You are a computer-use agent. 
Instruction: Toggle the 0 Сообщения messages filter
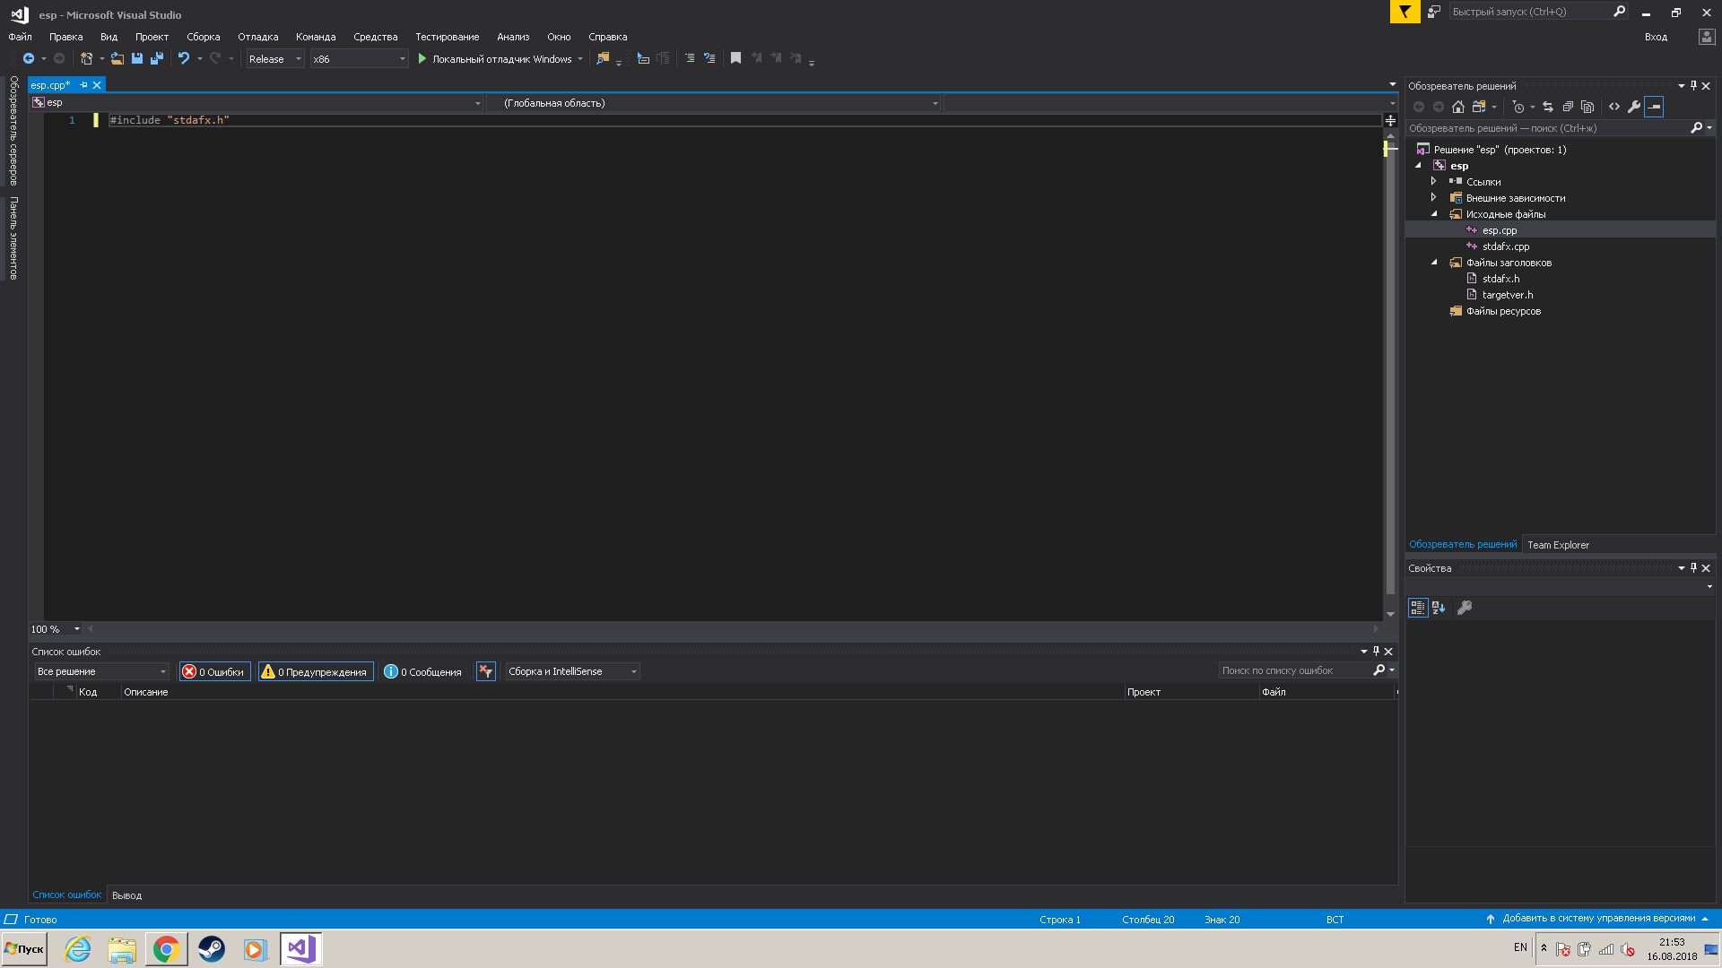[x=422, y=671]
